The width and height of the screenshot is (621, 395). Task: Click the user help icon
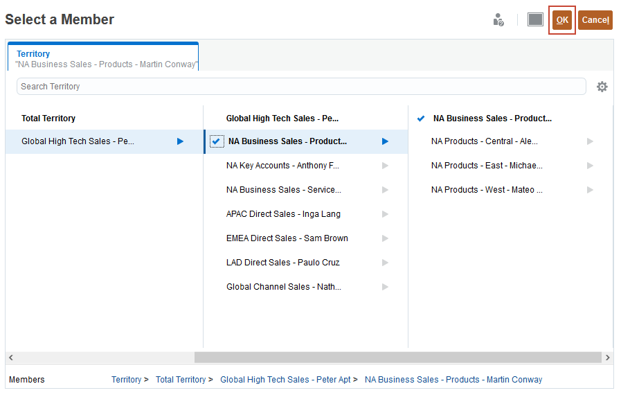point(498,20)
